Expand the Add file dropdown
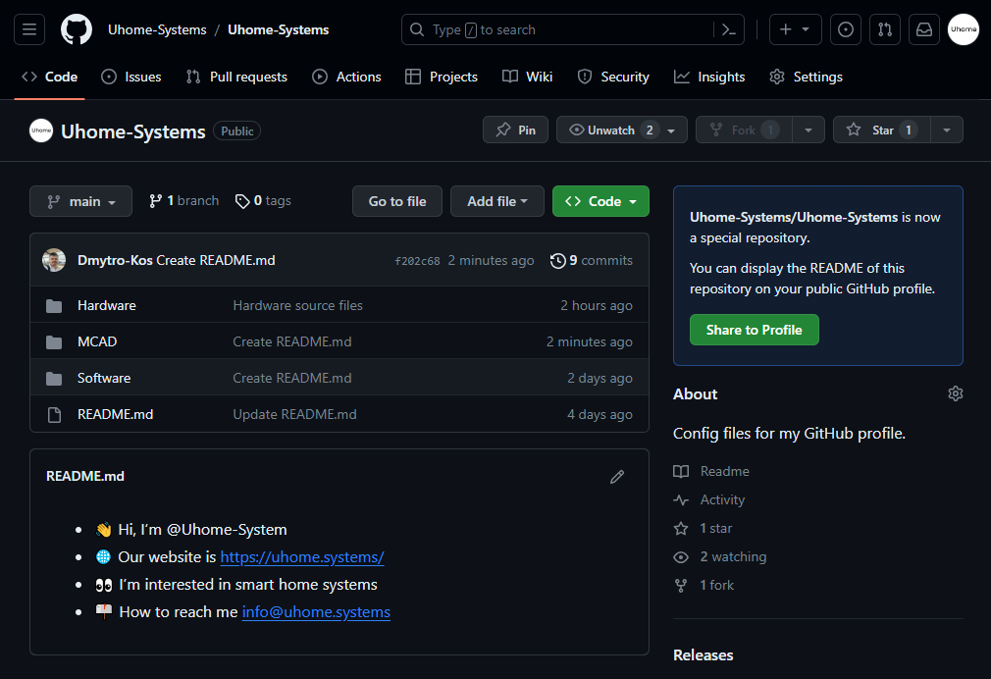Image resolution: width=991 pixels, height=679 pixels. pos(496,201)
